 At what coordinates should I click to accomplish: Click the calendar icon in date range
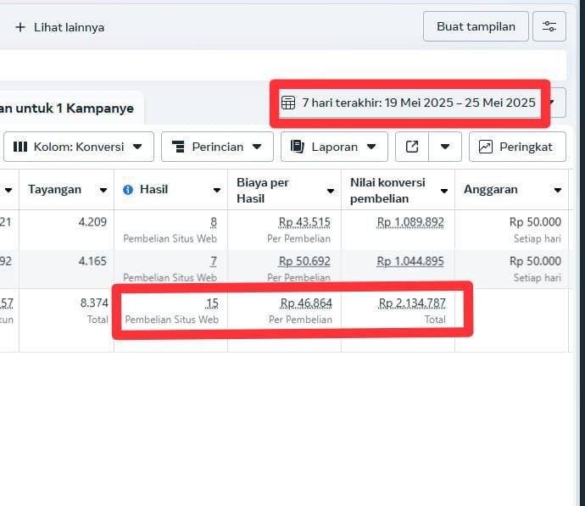[288, 103]
